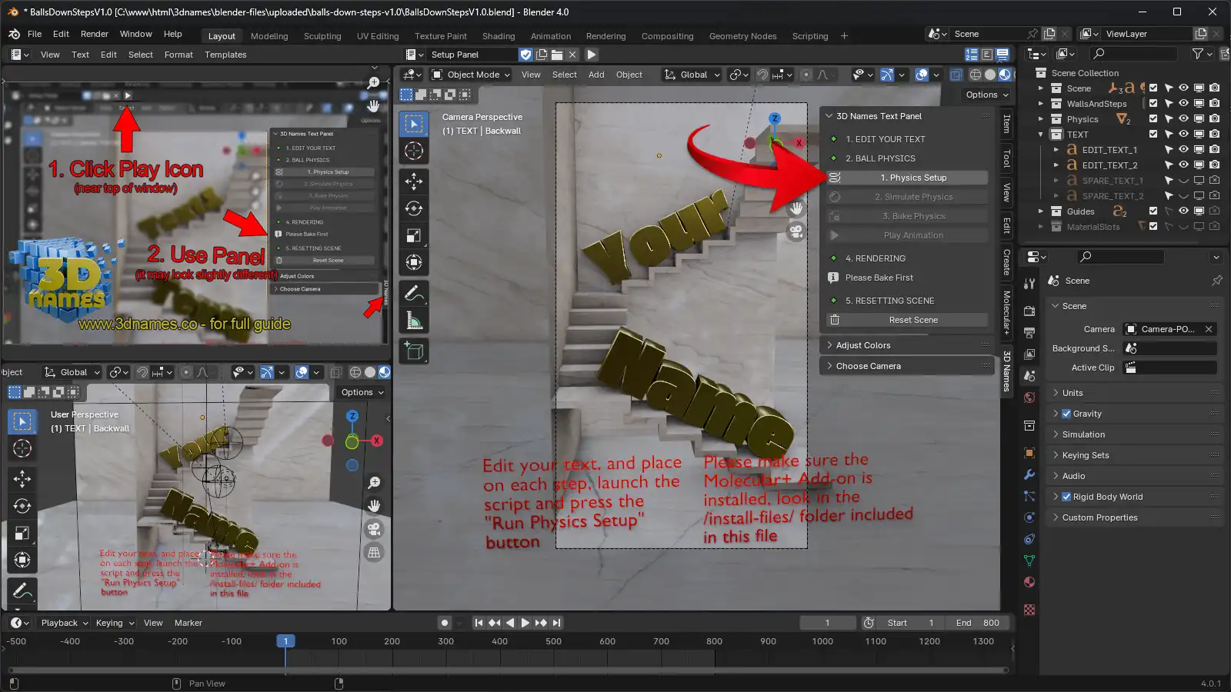Select EDIT_TEXT_1 in the outliner
The image size is (1231, 692).
(1109, 150)
